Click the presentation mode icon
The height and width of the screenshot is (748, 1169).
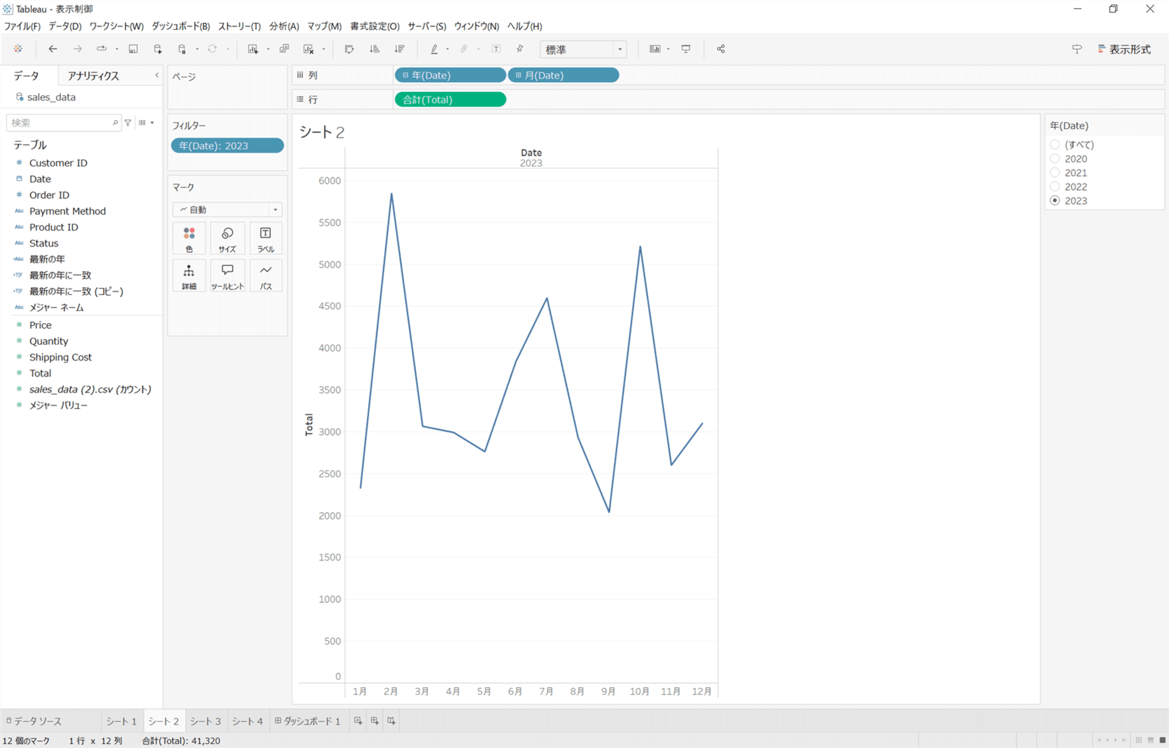pos(686,49)
